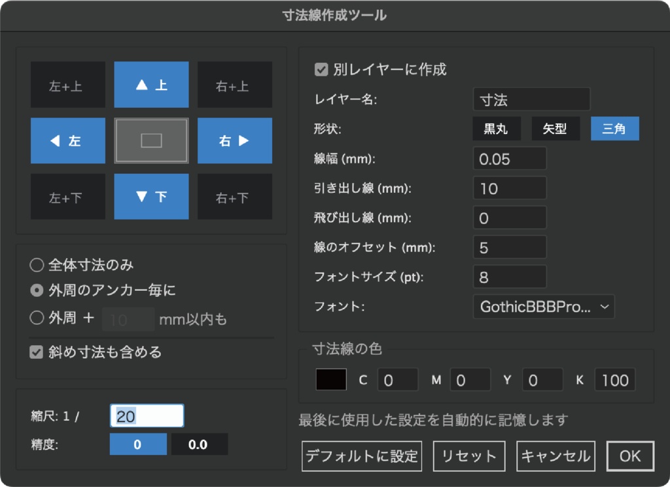This screenshot has height=487, width=670.
Task: Select the 外周 + mm以内も radio option
Action: tap(37, 318)
